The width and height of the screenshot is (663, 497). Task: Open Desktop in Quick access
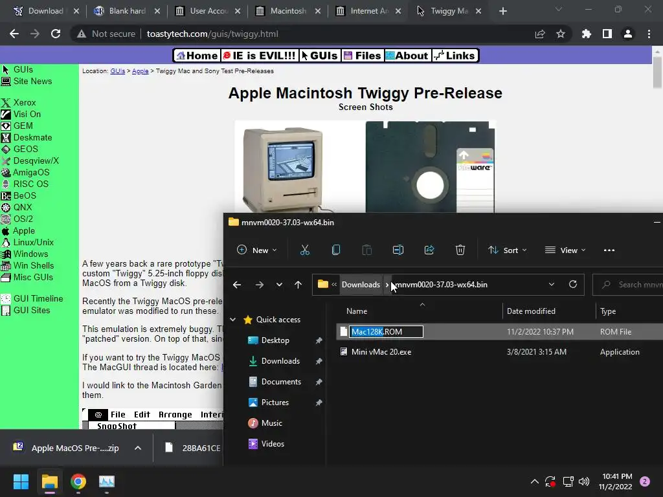coord(275,340)
